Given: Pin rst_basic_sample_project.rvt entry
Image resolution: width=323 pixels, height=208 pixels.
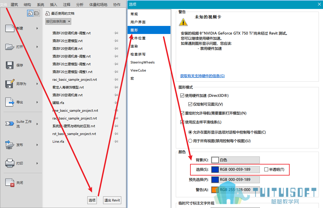Looking at the screenshot, I should pos(116,134).
